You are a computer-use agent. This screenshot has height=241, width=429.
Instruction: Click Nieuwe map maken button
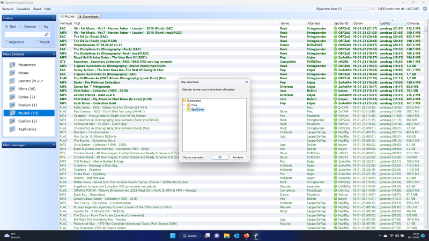(195, 157)
